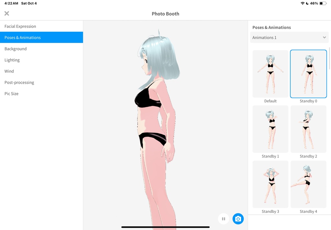Close Photo Booth with the X icon

(6, 13)
